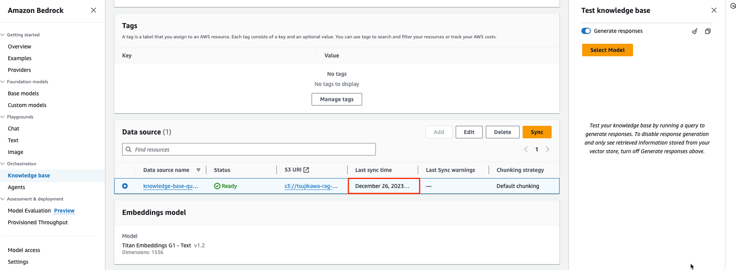Click the Last sync time column header
Viewport: 736px width, 270px height.
tap(373, 170)
